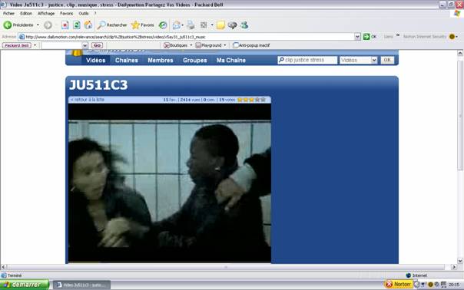Open the Affichage menu
This screenshot has height=290, width=464.
tap(46, 13)
